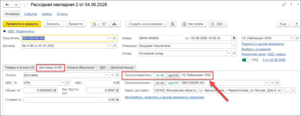Open Автомобиль, водитель и другие реквизиты перевозки
The height and width of the screenshot is (116, 301).
click(164, 97)
